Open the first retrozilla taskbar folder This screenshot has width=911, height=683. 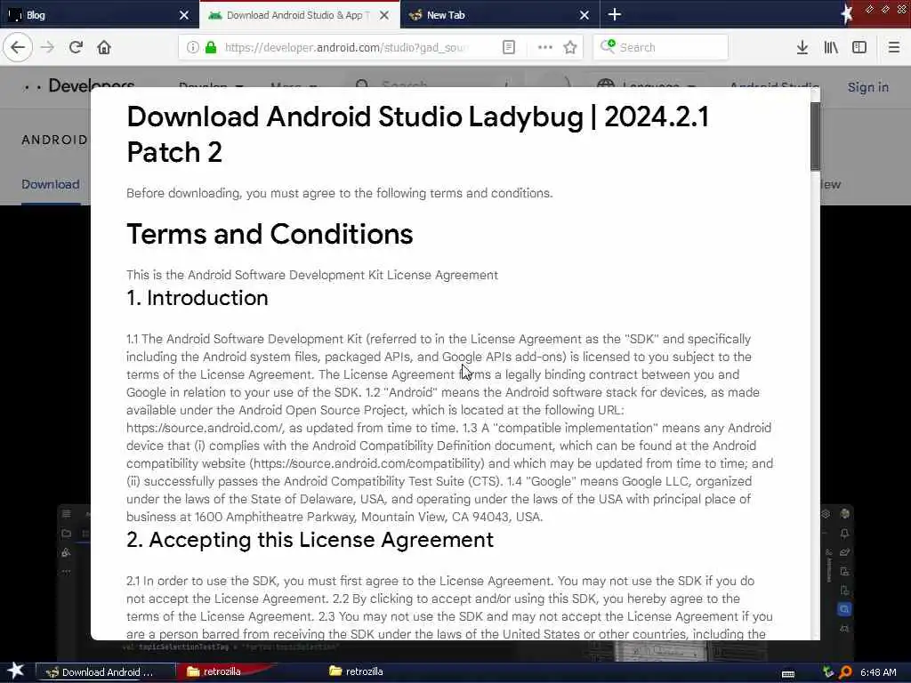click(215, 671)
